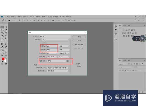146x109 pixels.
Task: Select the Rectangular Marquee tool
Action: pyautogui.click(x=6, y=27)
